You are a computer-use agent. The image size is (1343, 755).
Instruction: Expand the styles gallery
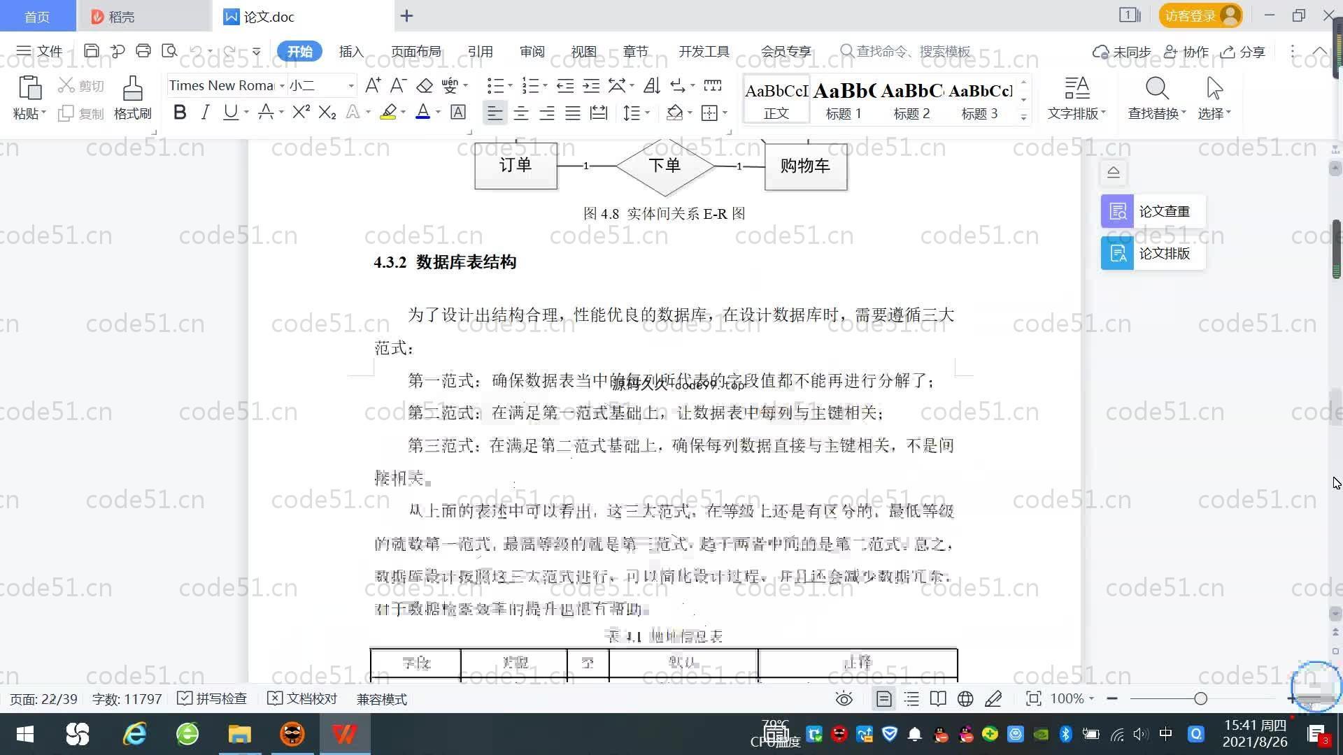pos(1024,117)
